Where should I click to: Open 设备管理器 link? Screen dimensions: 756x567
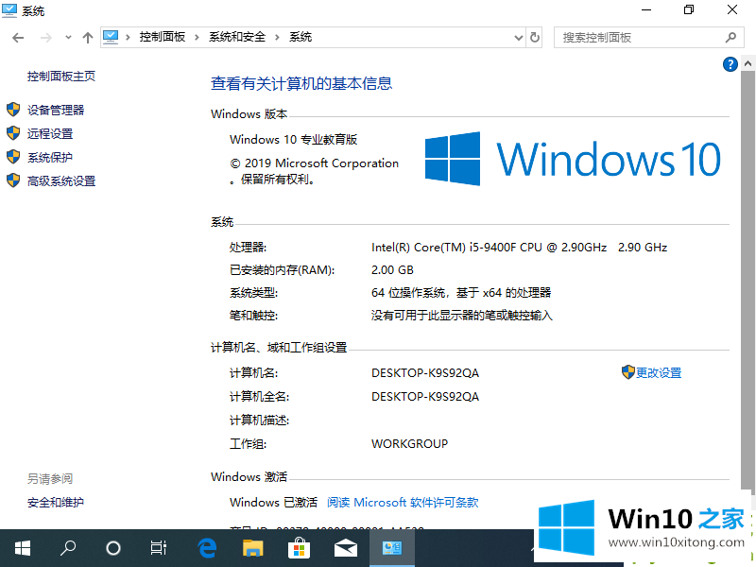tap(56, 110)
